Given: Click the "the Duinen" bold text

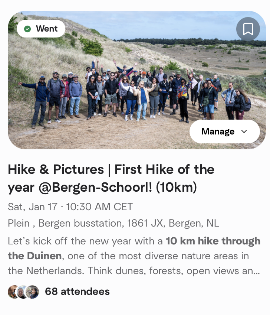Looking at the screenshot, I should [35, 256].
